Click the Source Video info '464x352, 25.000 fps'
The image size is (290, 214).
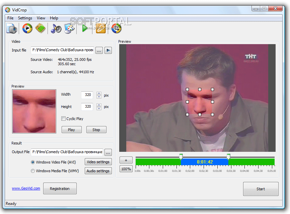75,60
